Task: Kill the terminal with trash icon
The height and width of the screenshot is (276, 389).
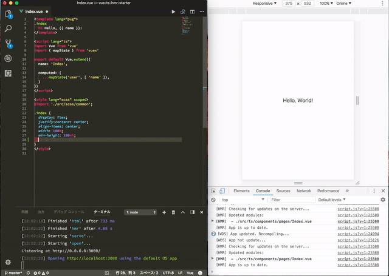Action: point(173,212)
